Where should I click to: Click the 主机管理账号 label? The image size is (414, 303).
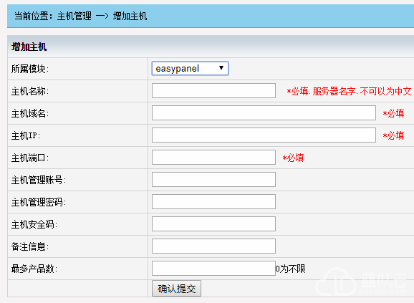pyautogui.click(x=39, y=180)
